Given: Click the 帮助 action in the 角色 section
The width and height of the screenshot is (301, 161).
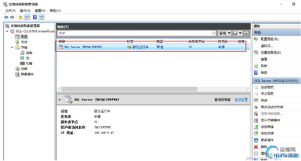Looking at the screenshot, I should (x=264, y=73).
